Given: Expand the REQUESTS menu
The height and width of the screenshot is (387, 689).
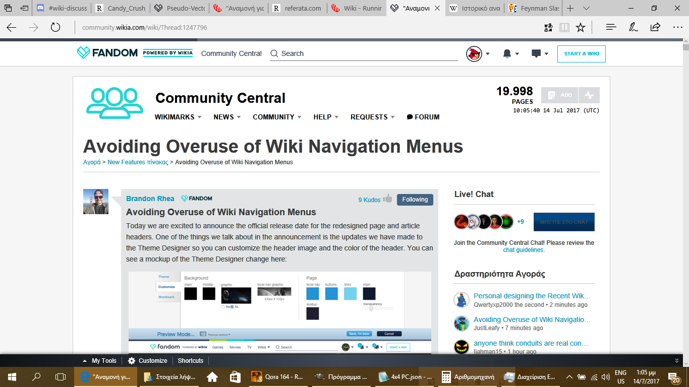Looking at the screenshot, I should point(373,117).
